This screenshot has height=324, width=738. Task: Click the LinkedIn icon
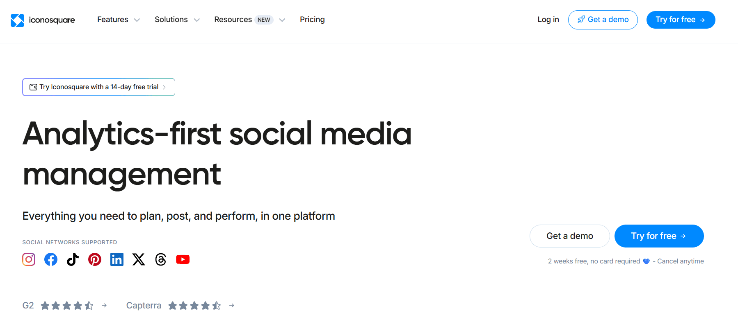[x=117, y=259]
